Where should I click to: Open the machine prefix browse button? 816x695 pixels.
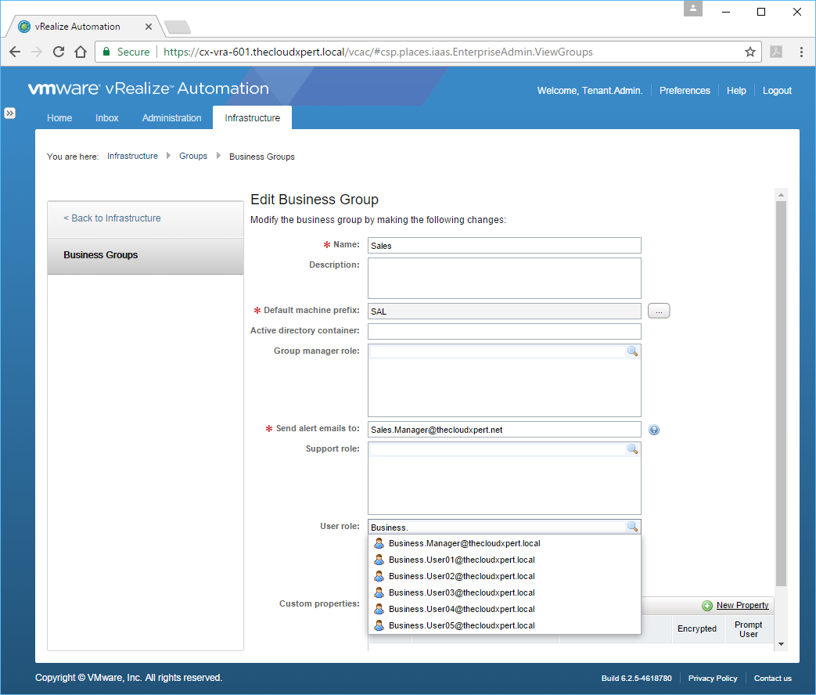click(659, 311)
